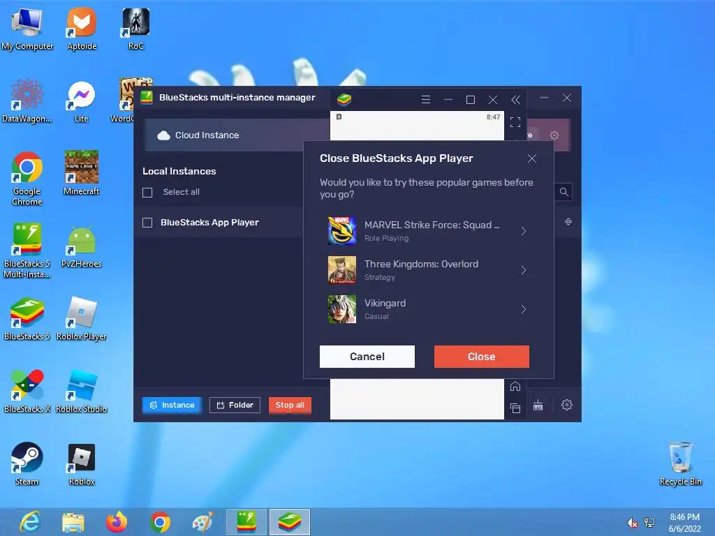715x536 pixels.
Task: Click the instance search magnifier icon
Action: (x=564, y=192)
